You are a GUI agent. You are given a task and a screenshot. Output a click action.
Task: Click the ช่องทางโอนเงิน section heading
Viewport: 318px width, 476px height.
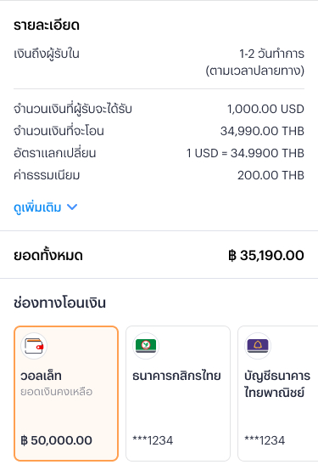click(x=59, y=303)
